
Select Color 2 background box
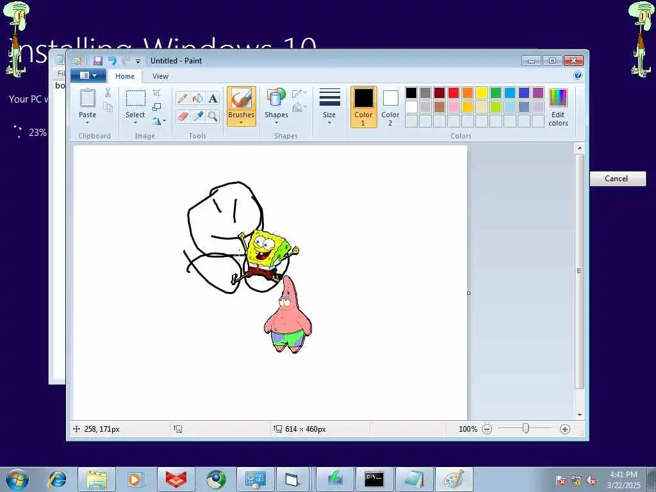pyautogui.click(x=390, y=107)
